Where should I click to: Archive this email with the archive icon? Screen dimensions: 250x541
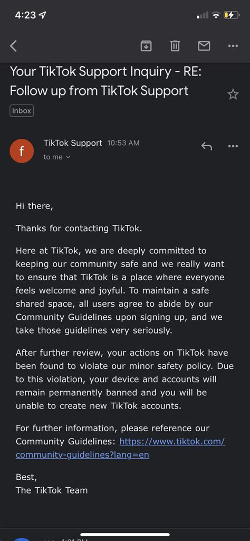pyautogui.click(x=146, y=45)
